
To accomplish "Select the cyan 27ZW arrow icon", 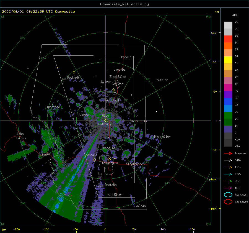I will [228, 174].
